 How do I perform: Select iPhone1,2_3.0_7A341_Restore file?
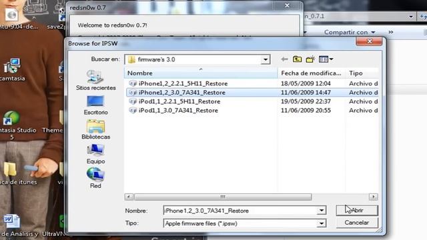point(182,93)
